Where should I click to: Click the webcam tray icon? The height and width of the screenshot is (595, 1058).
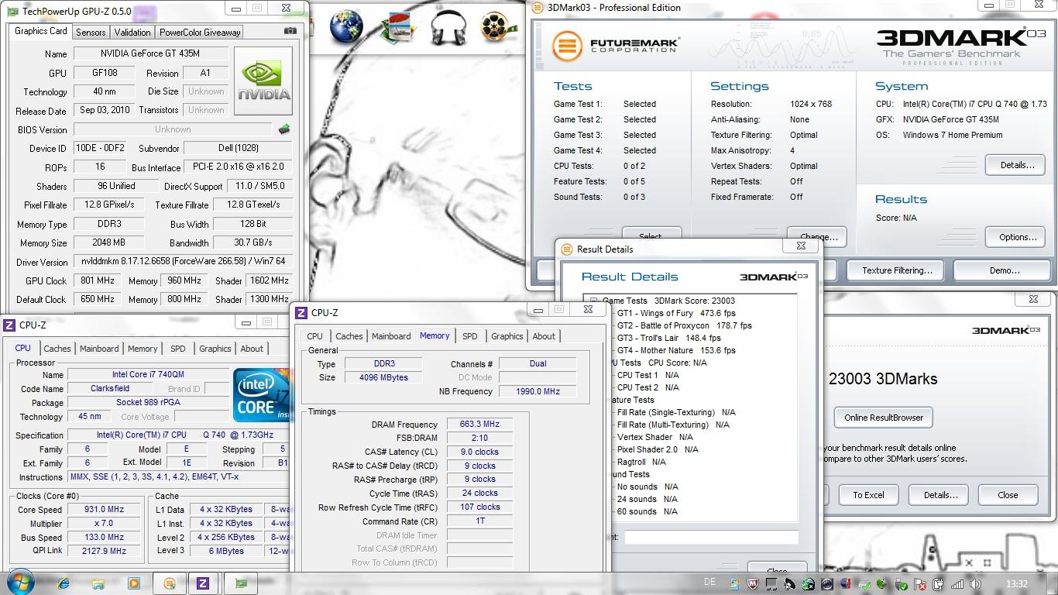click(x=827, y=584)
